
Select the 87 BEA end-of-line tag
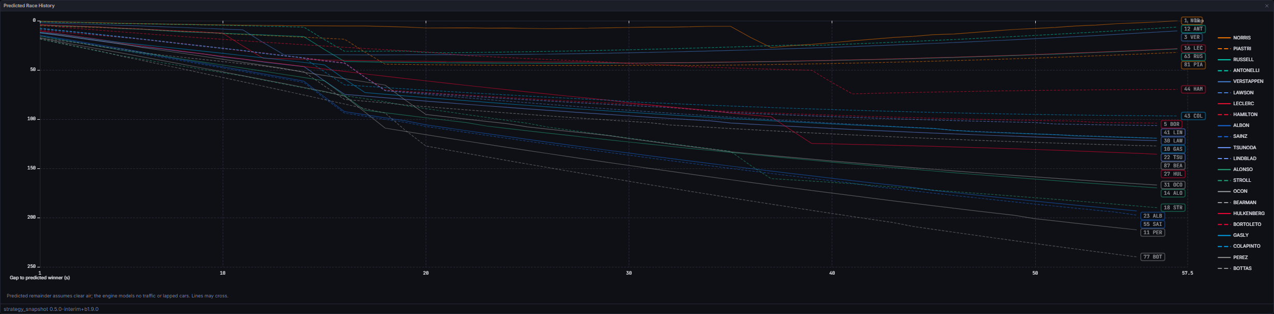tap(1173, 166)
